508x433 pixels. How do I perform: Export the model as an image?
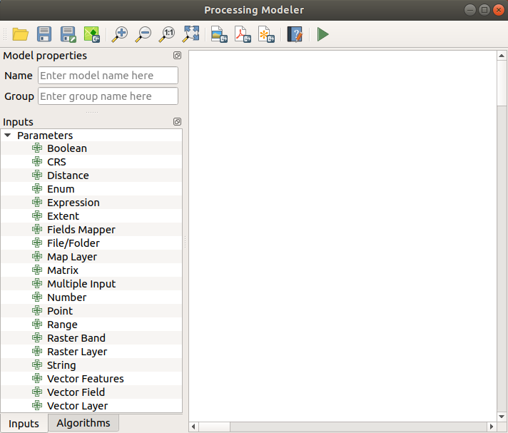[219, 34]
